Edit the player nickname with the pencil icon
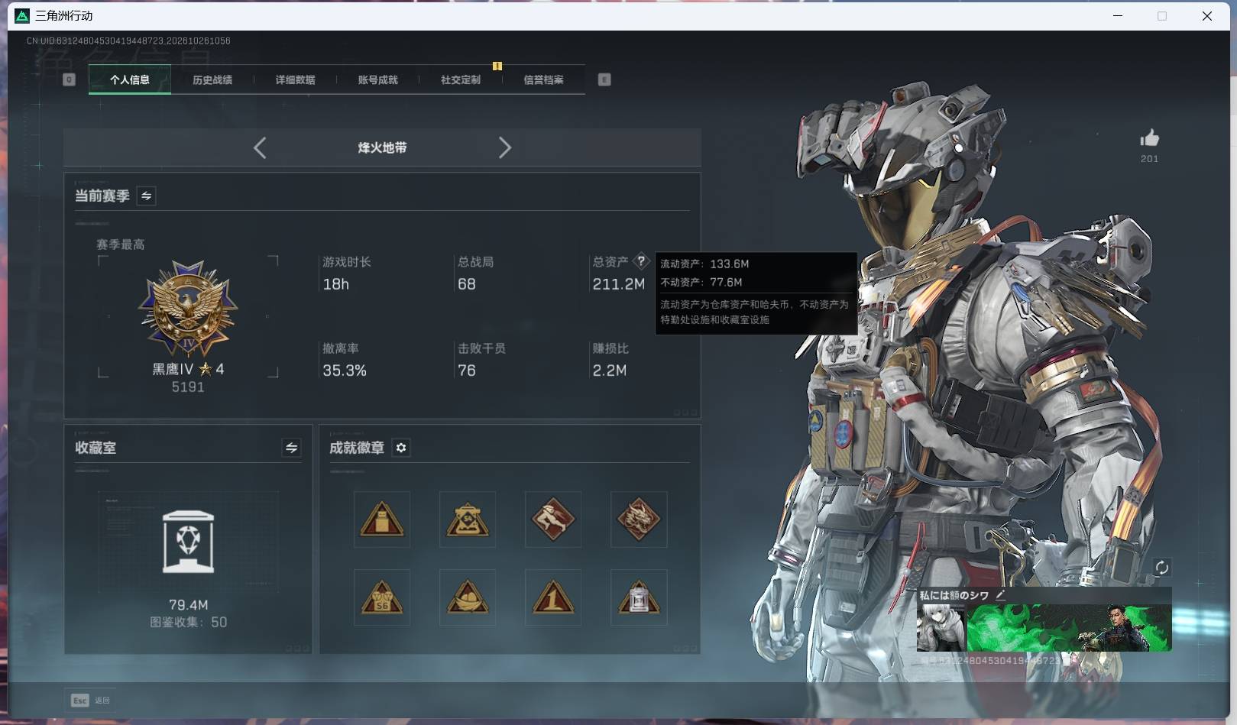The width and height of the screenshot is (1237, 725). point(1000,594)
